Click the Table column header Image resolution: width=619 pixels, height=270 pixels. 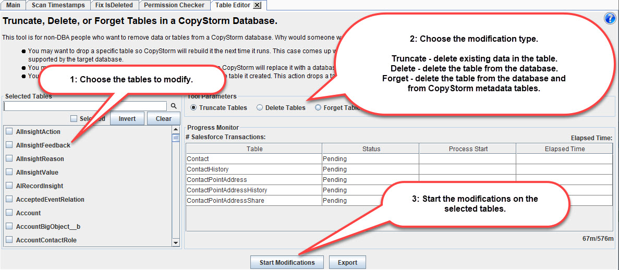pyautogui.click(x=254, y=149)
